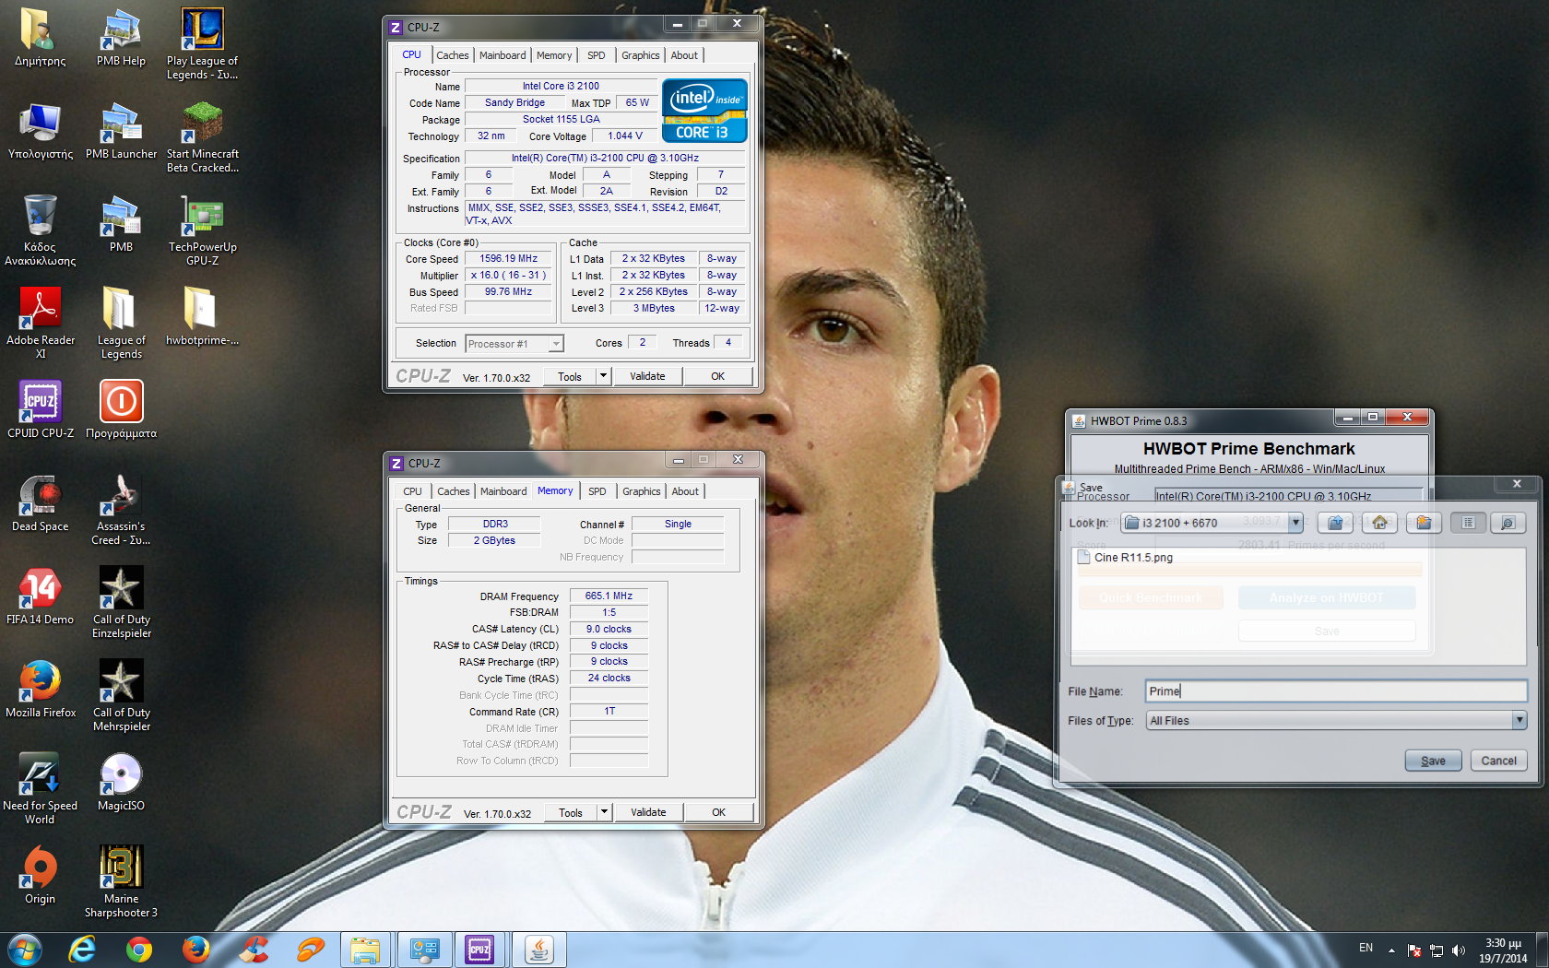Screen dimensions: 1549x968
Task: Open the PMB desktop shortcut
Action: tap(121, 224)
